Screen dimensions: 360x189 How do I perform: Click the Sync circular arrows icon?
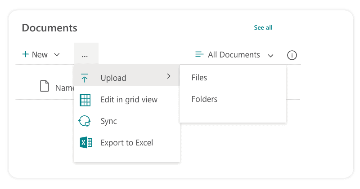pos(85,121)
